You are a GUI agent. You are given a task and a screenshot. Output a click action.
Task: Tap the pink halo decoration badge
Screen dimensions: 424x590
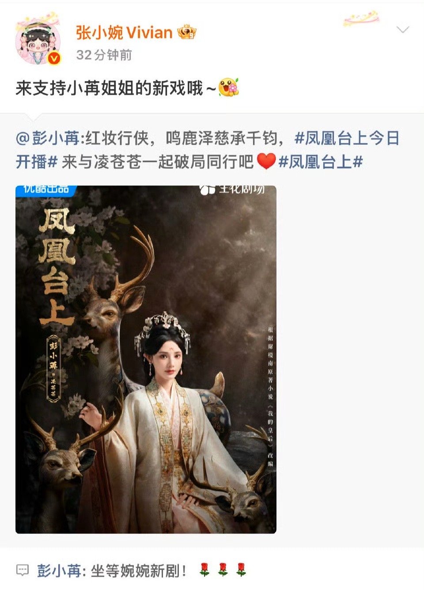362,19
